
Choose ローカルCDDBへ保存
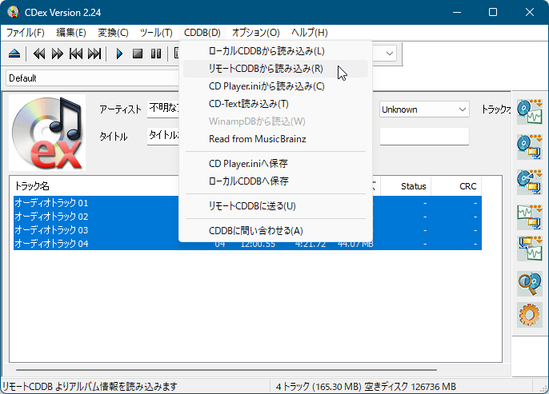[275, 181]
